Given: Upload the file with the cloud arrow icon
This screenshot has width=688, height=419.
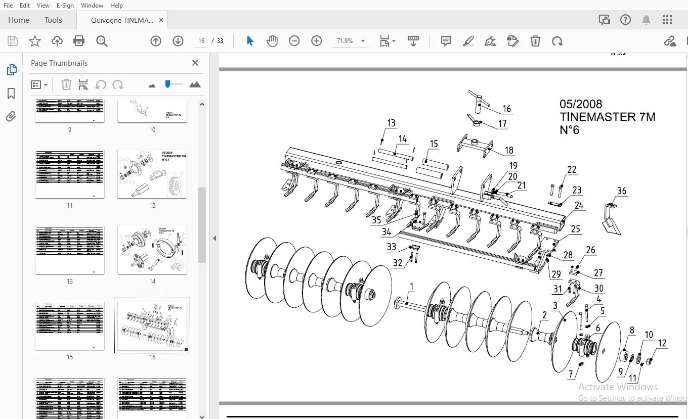Looking at the screenshot, I should click(x=57, y=41).
